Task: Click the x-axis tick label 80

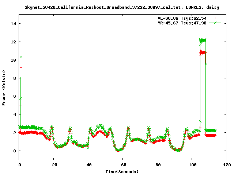Action: coord(158,165)
